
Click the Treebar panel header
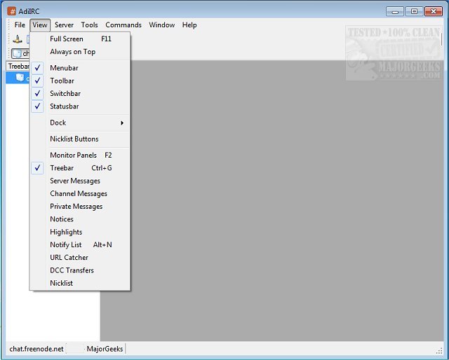click(18, 66)
